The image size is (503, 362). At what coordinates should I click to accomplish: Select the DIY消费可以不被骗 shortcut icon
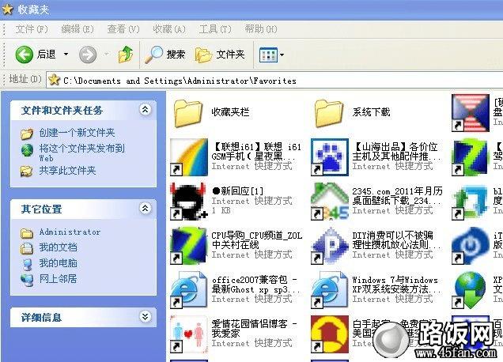click(330, 245)
